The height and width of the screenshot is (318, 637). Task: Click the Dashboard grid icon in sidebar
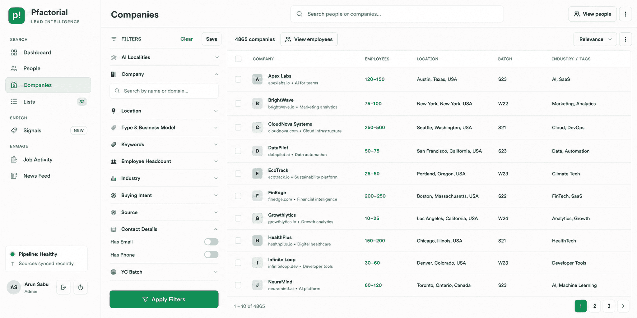pos(14,52)
